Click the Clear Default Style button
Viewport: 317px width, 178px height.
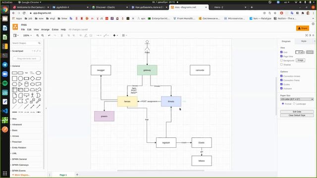[297, 115]
